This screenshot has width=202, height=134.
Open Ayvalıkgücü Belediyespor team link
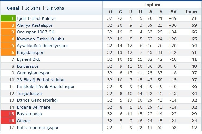tap(42, 46)
